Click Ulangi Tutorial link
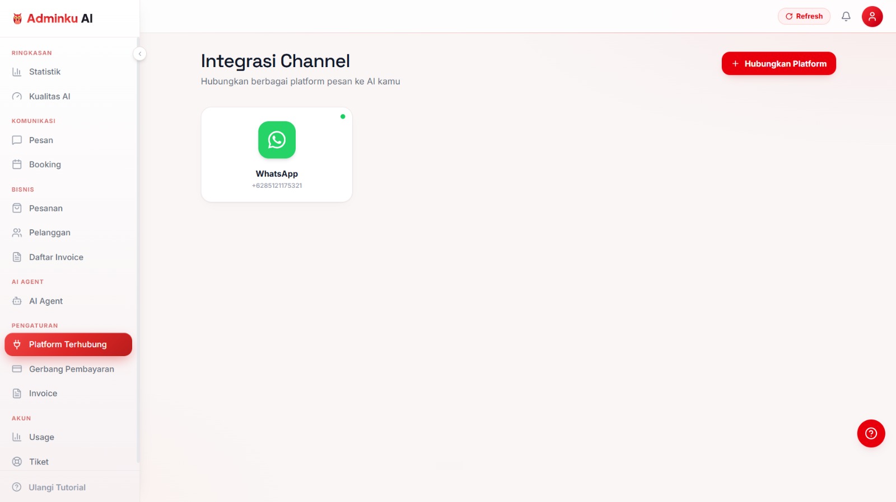896x502 pixels. click(57, 487)
